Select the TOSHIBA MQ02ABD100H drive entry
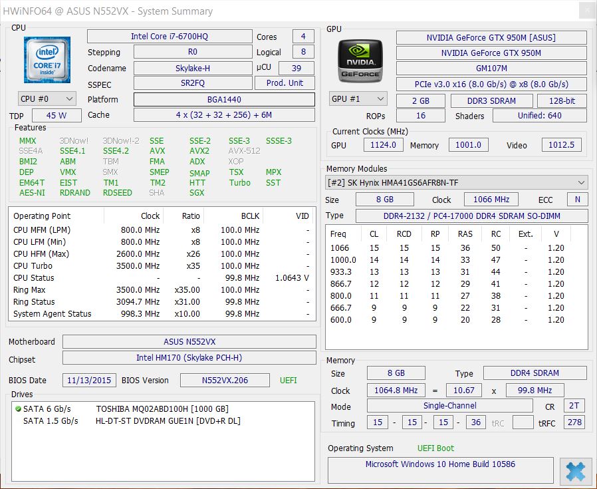Image resolution: width=597 pixels, height=489 pixels. 162,408
